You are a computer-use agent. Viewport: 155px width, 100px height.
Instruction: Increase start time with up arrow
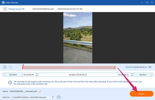tap(37, 74)
